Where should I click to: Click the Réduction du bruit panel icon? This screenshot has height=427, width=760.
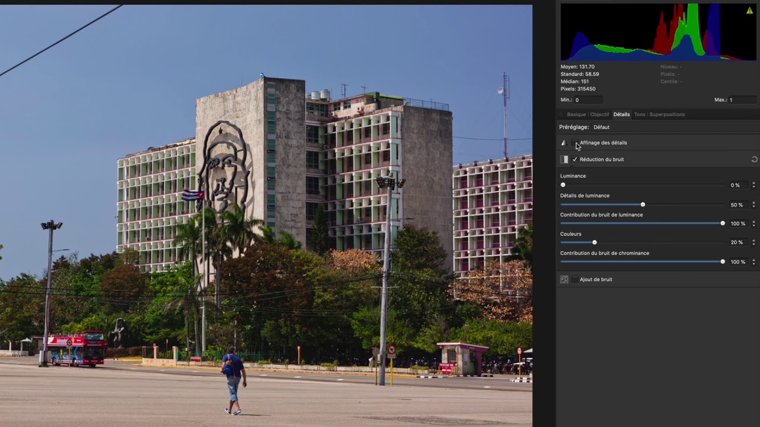564,160
